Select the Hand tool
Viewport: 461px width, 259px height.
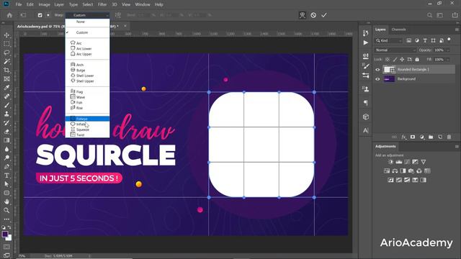pyautogui.click(x=6, y=201)
